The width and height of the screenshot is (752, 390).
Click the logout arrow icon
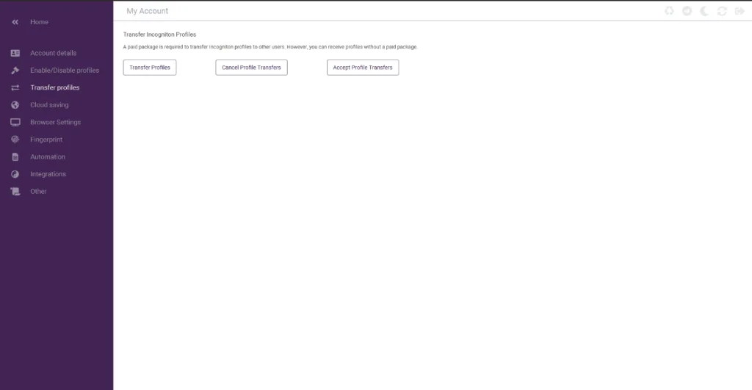click(740, 11)
